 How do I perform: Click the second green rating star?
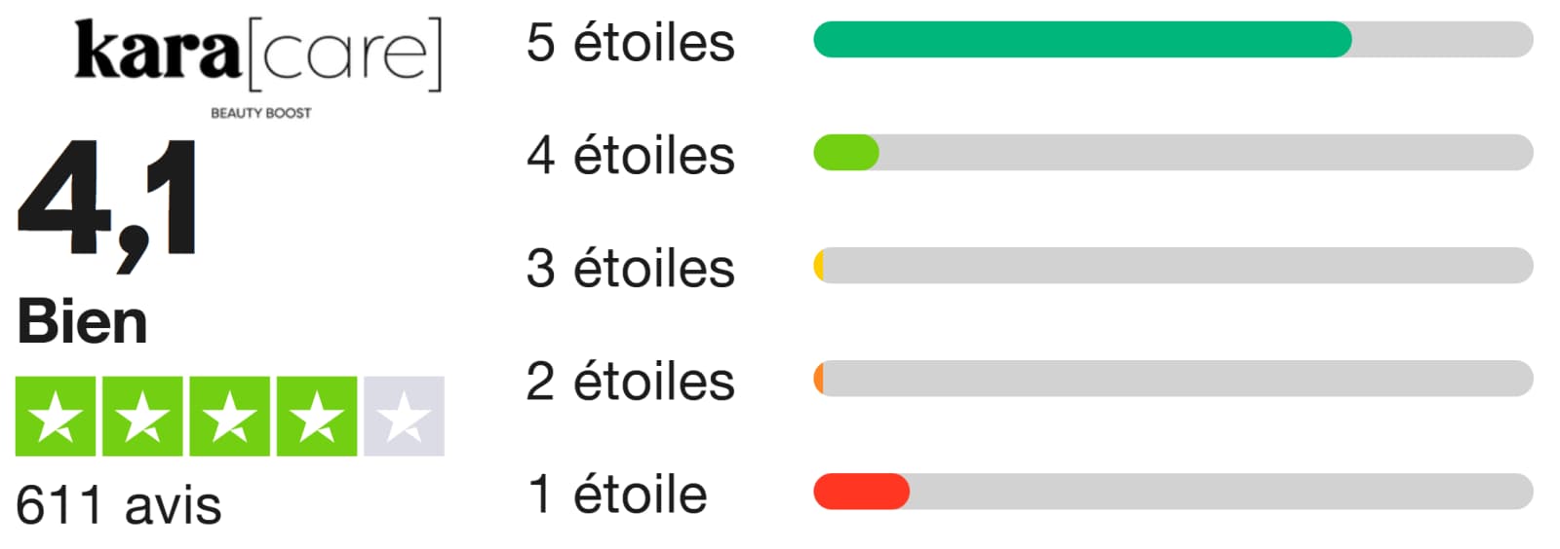tap(142, 417)
